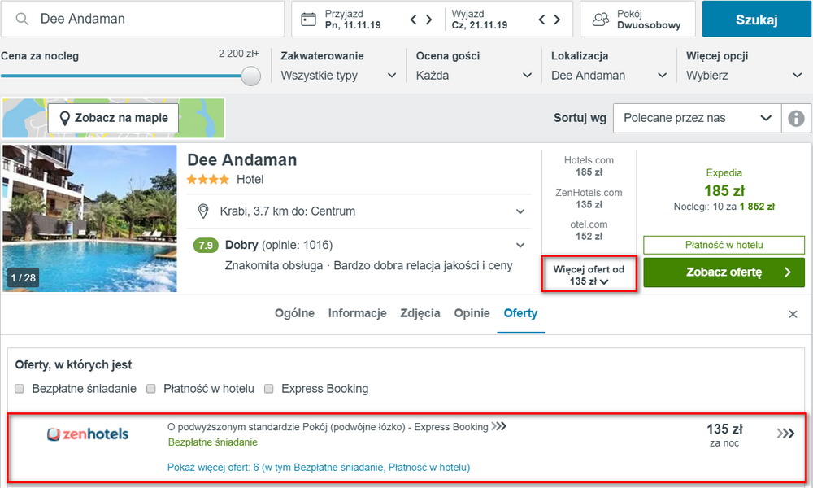Go to next arrival date
813x488 pixels.
click(428, 20)
